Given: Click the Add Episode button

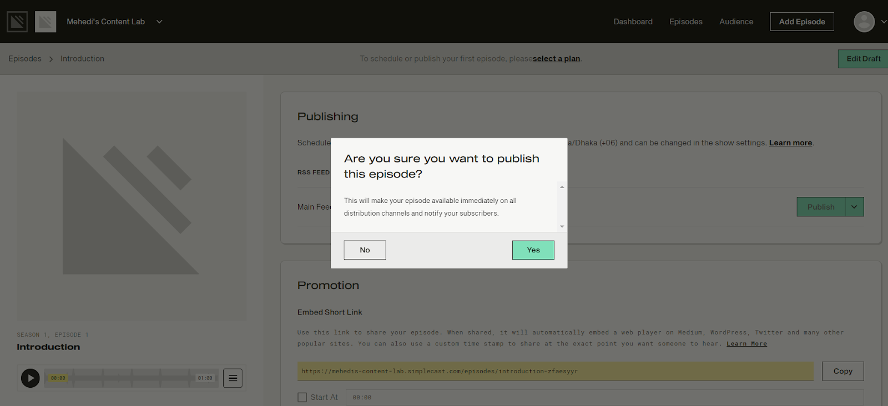Looking at the screenshot, I should [x=801, y=22].
